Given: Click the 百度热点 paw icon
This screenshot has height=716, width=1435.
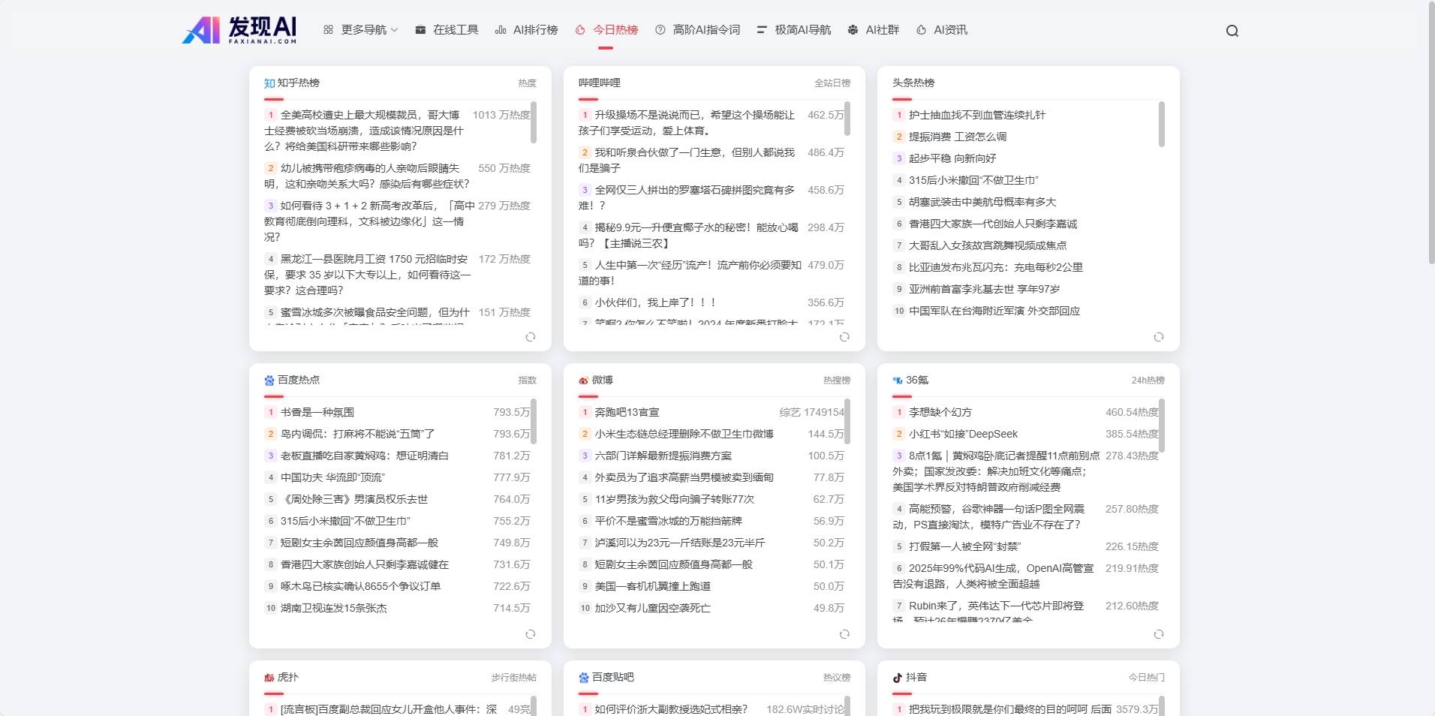Looking at the screenshot, I should tap(269, 381).
